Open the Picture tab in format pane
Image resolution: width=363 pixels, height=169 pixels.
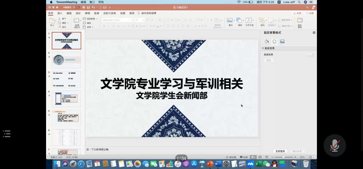coord(282,41)
